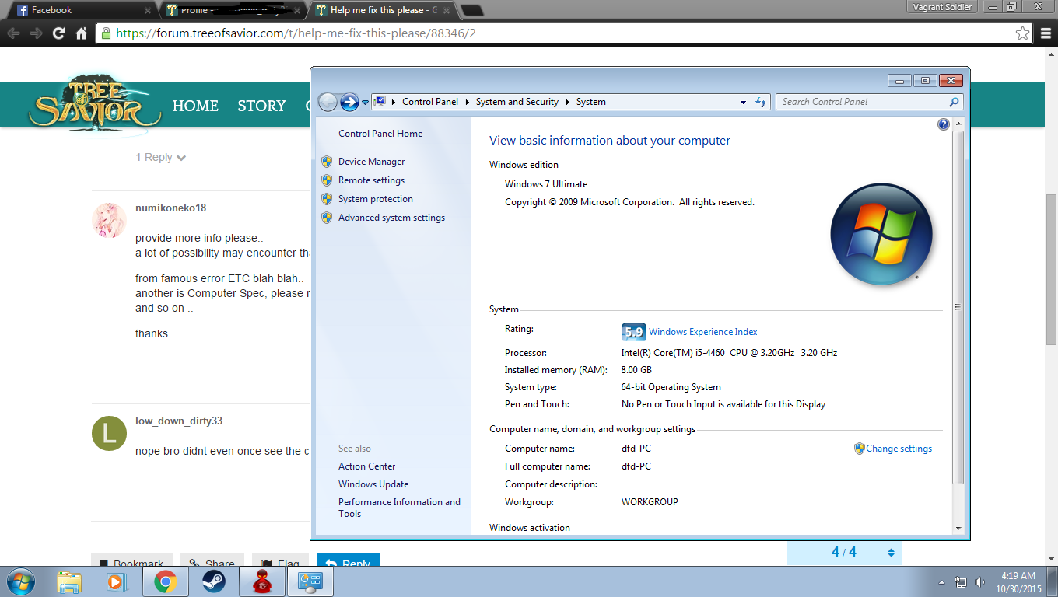Open recent pages dropdown next to forward arrow
The width and height of the screenshot is (1058, 597).
[365, 102]
